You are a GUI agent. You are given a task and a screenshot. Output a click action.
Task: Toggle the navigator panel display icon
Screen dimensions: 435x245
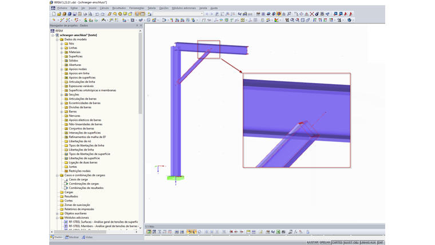(x=137, y=14)
